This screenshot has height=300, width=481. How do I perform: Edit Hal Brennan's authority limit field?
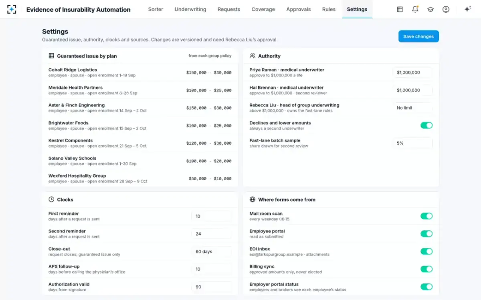[x=412, y=90]
